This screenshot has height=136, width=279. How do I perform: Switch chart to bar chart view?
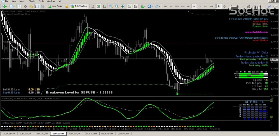[x=93, y=6]
